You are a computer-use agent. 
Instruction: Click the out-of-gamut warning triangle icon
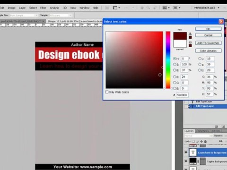(190, 34)
